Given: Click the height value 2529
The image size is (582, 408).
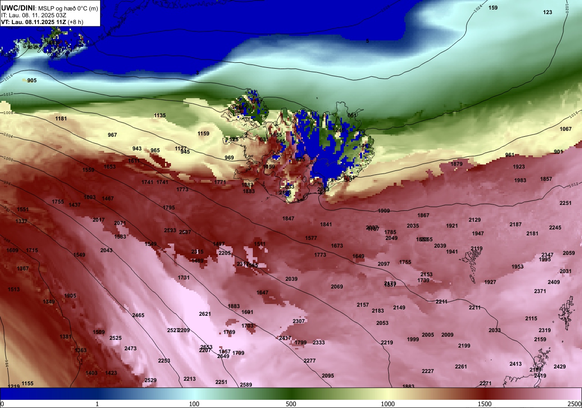Looking at the screenshot, I should tap(151, 380).
